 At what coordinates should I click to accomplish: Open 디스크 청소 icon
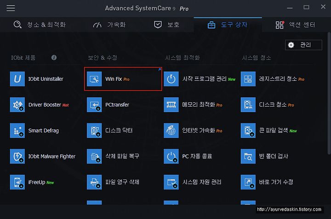pyautogui.click(x=248, y=105)
